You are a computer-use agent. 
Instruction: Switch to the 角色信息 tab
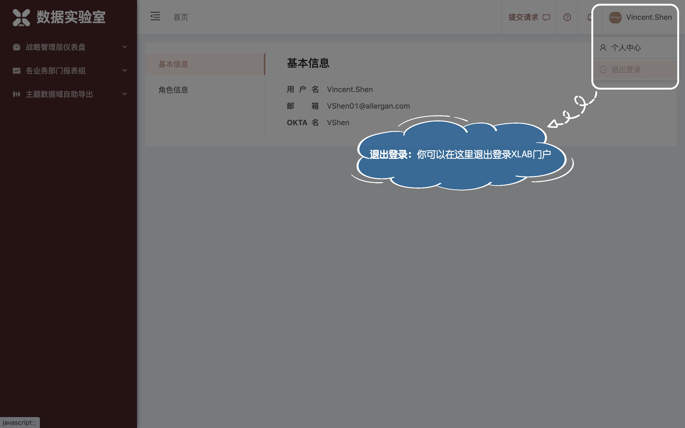[173, 90]
